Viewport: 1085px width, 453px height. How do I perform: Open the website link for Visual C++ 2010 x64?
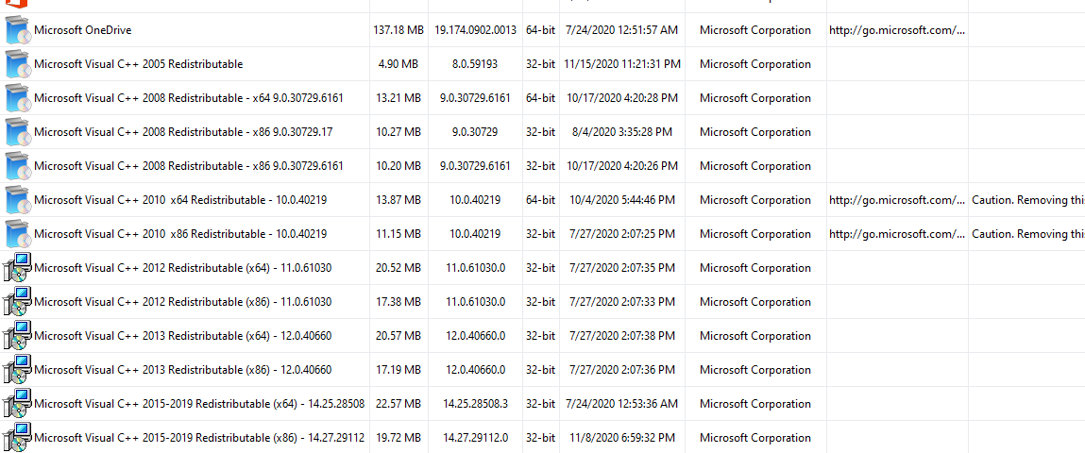tap(896, 200)
